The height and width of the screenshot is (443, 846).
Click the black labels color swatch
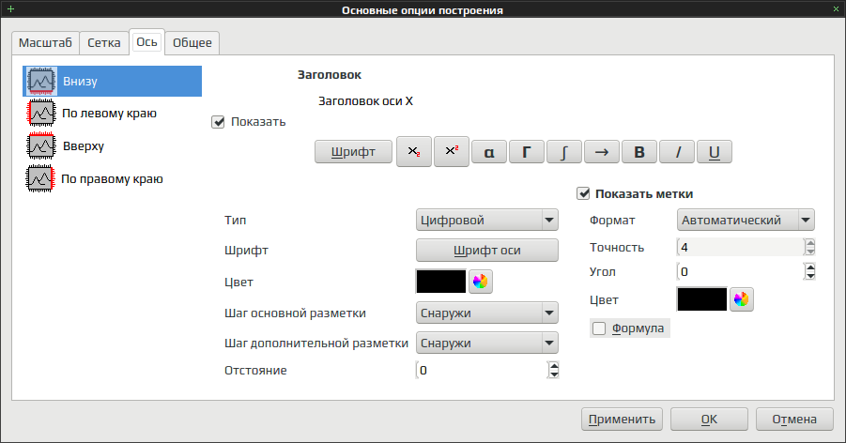pos(702,299)
